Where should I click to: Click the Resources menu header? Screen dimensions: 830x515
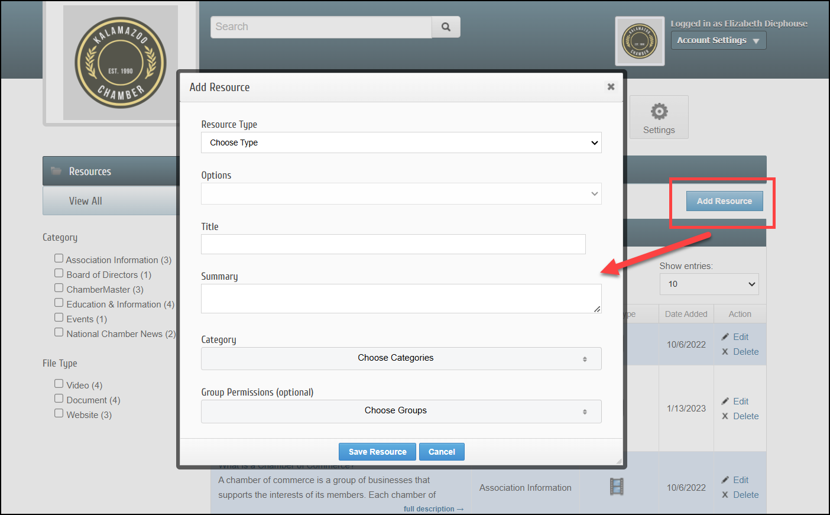click(x=111, y=171)
